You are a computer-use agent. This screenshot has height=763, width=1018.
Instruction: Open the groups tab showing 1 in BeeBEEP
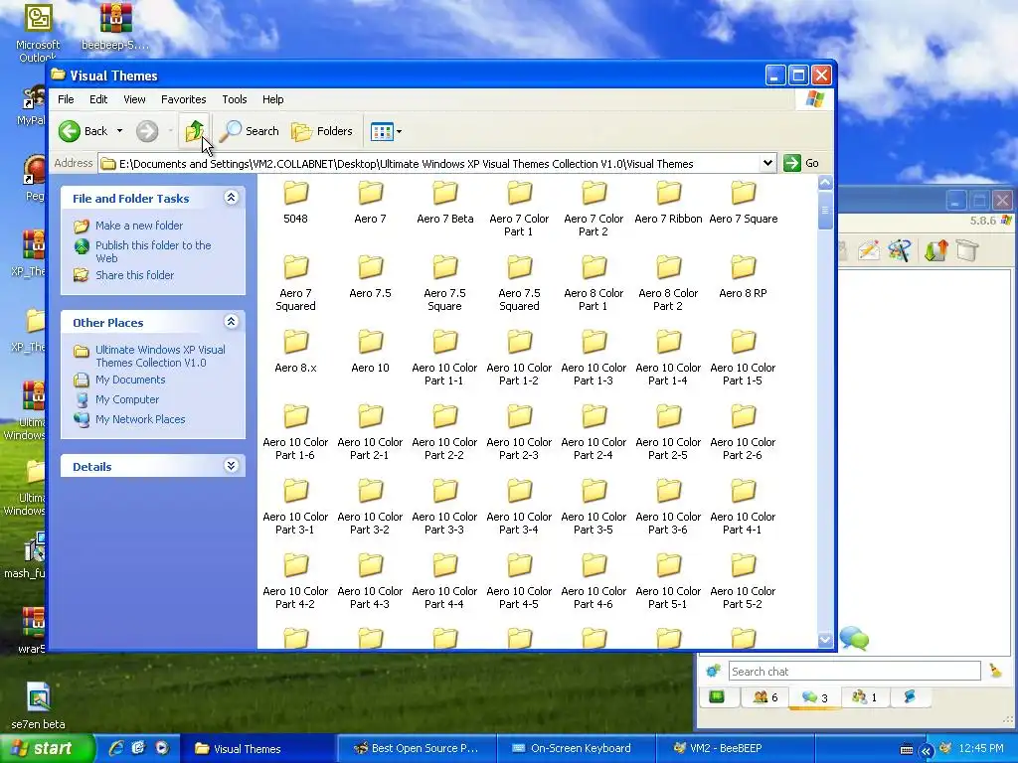tap(865, 697)
